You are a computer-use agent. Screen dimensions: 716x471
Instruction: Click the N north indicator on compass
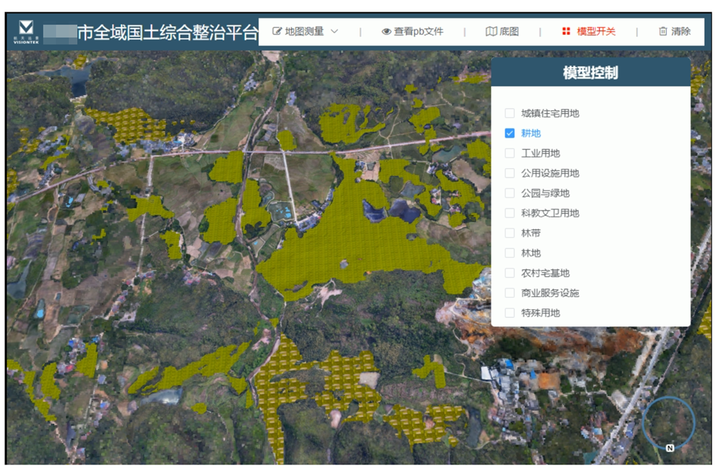point(669,448)
